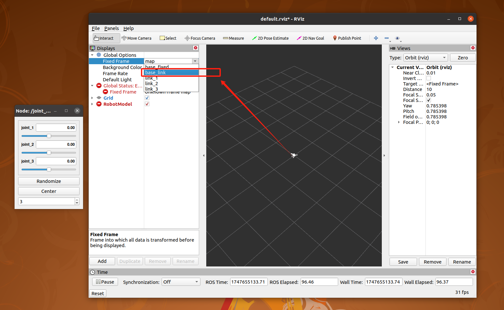This screenshot has height=310, width=504.
Task: Open the Panels menu
Action: [112, 28]
